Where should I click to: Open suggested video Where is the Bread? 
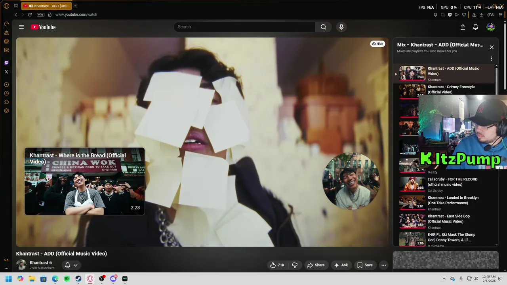pos(85,181)
